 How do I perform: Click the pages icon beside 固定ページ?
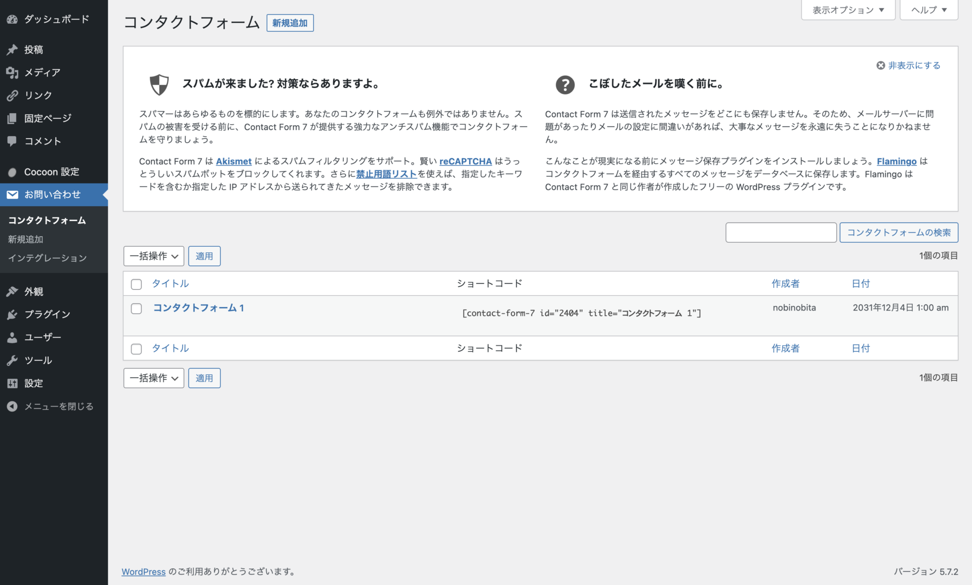[12, 118]
